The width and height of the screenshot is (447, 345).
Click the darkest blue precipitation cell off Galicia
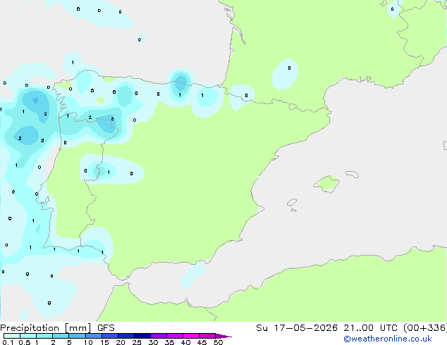click(x=36, y=100)
